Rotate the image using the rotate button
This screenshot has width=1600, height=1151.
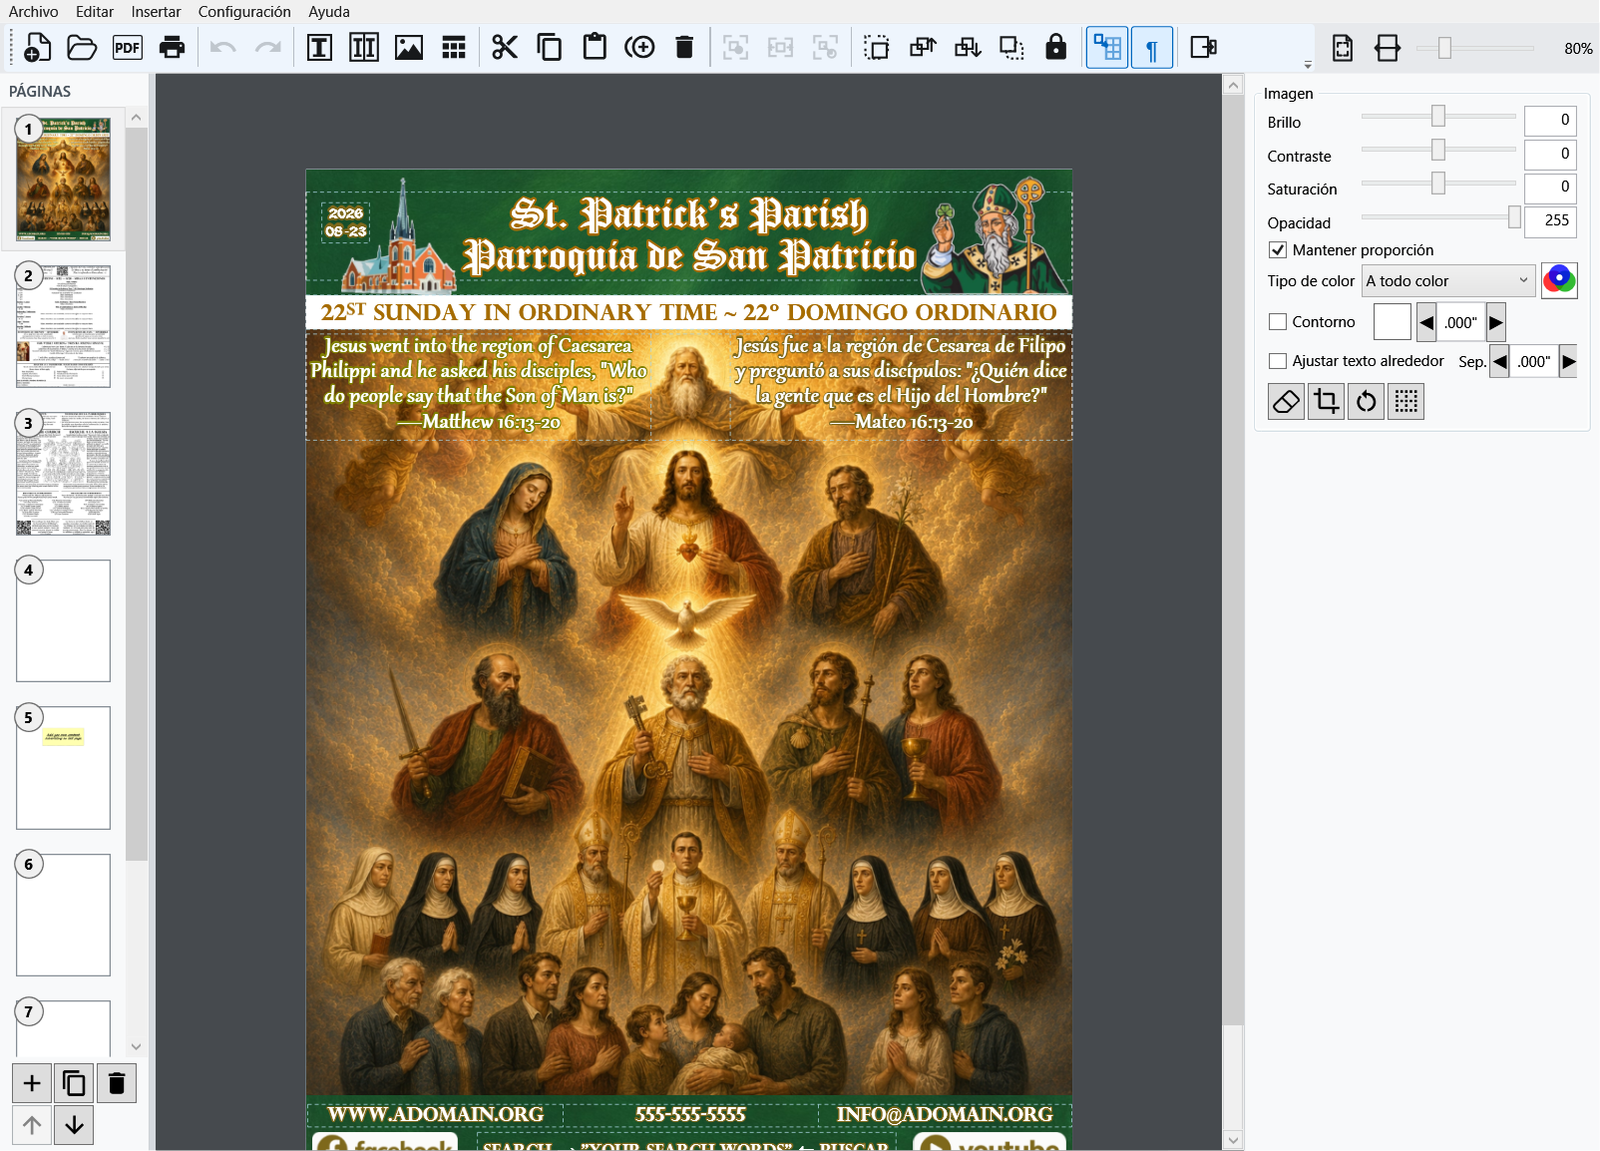click(1366, 401)
